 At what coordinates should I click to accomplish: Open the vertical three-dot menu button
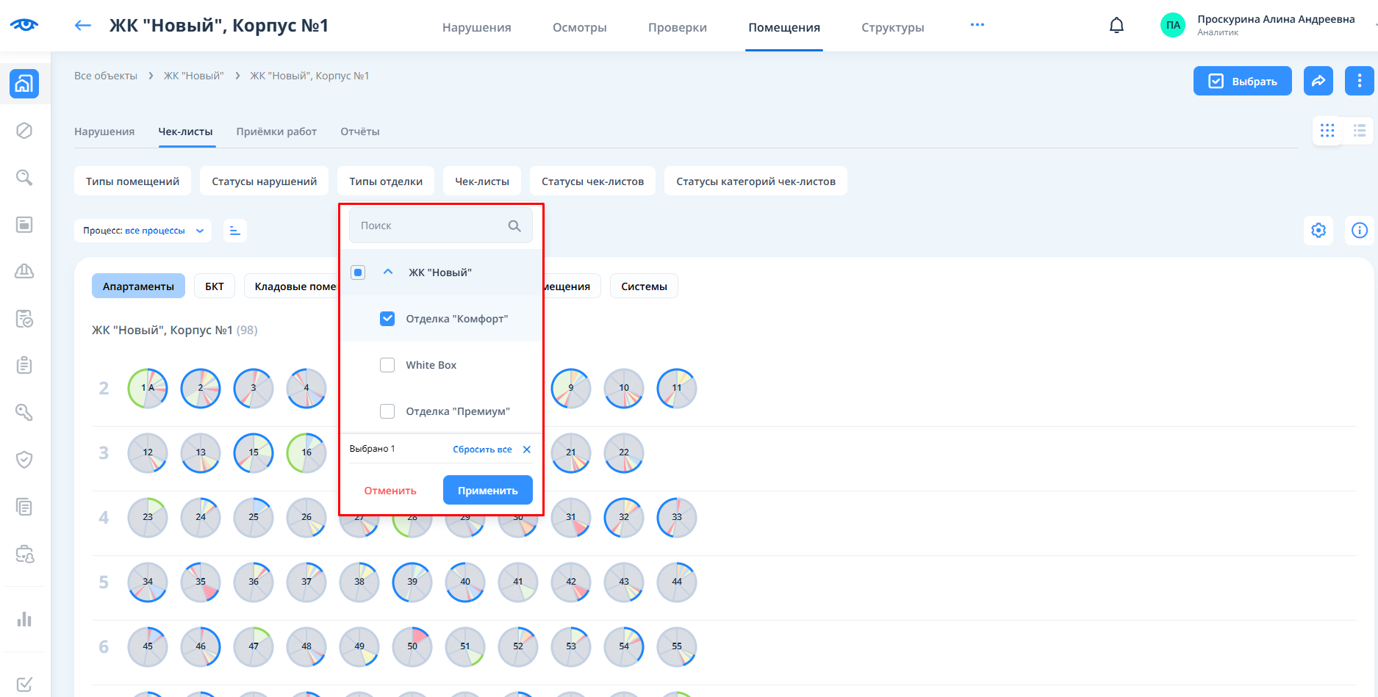tap(1359, 81)
